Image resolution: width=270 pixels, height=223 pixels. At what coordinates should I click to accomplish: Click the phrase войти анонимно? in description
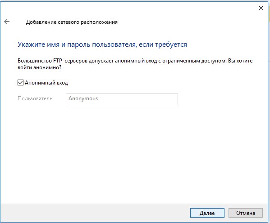(39, 67)
